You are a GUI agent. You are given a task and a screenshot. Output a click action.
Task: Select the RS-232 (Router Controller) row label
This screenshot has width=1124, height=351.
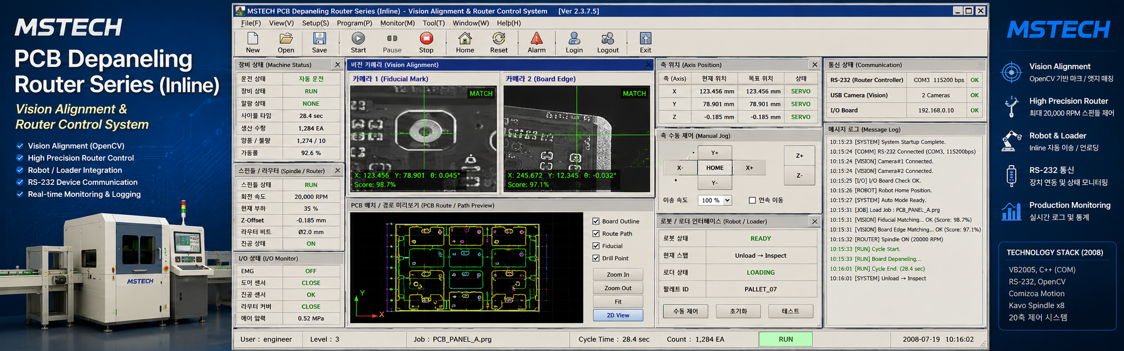point(867,80)
